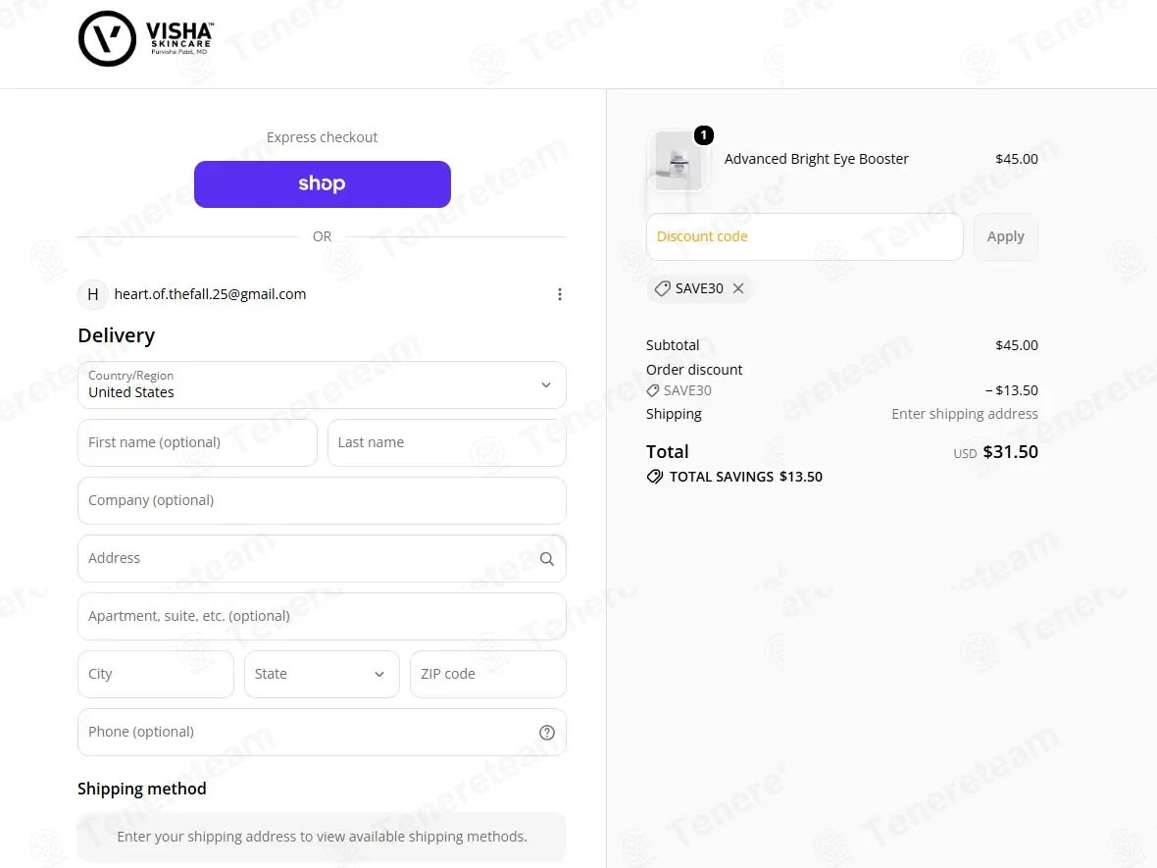Click the item quantity badge on product
Viewport: 1157px width, 868px height.
coord(704,135)
